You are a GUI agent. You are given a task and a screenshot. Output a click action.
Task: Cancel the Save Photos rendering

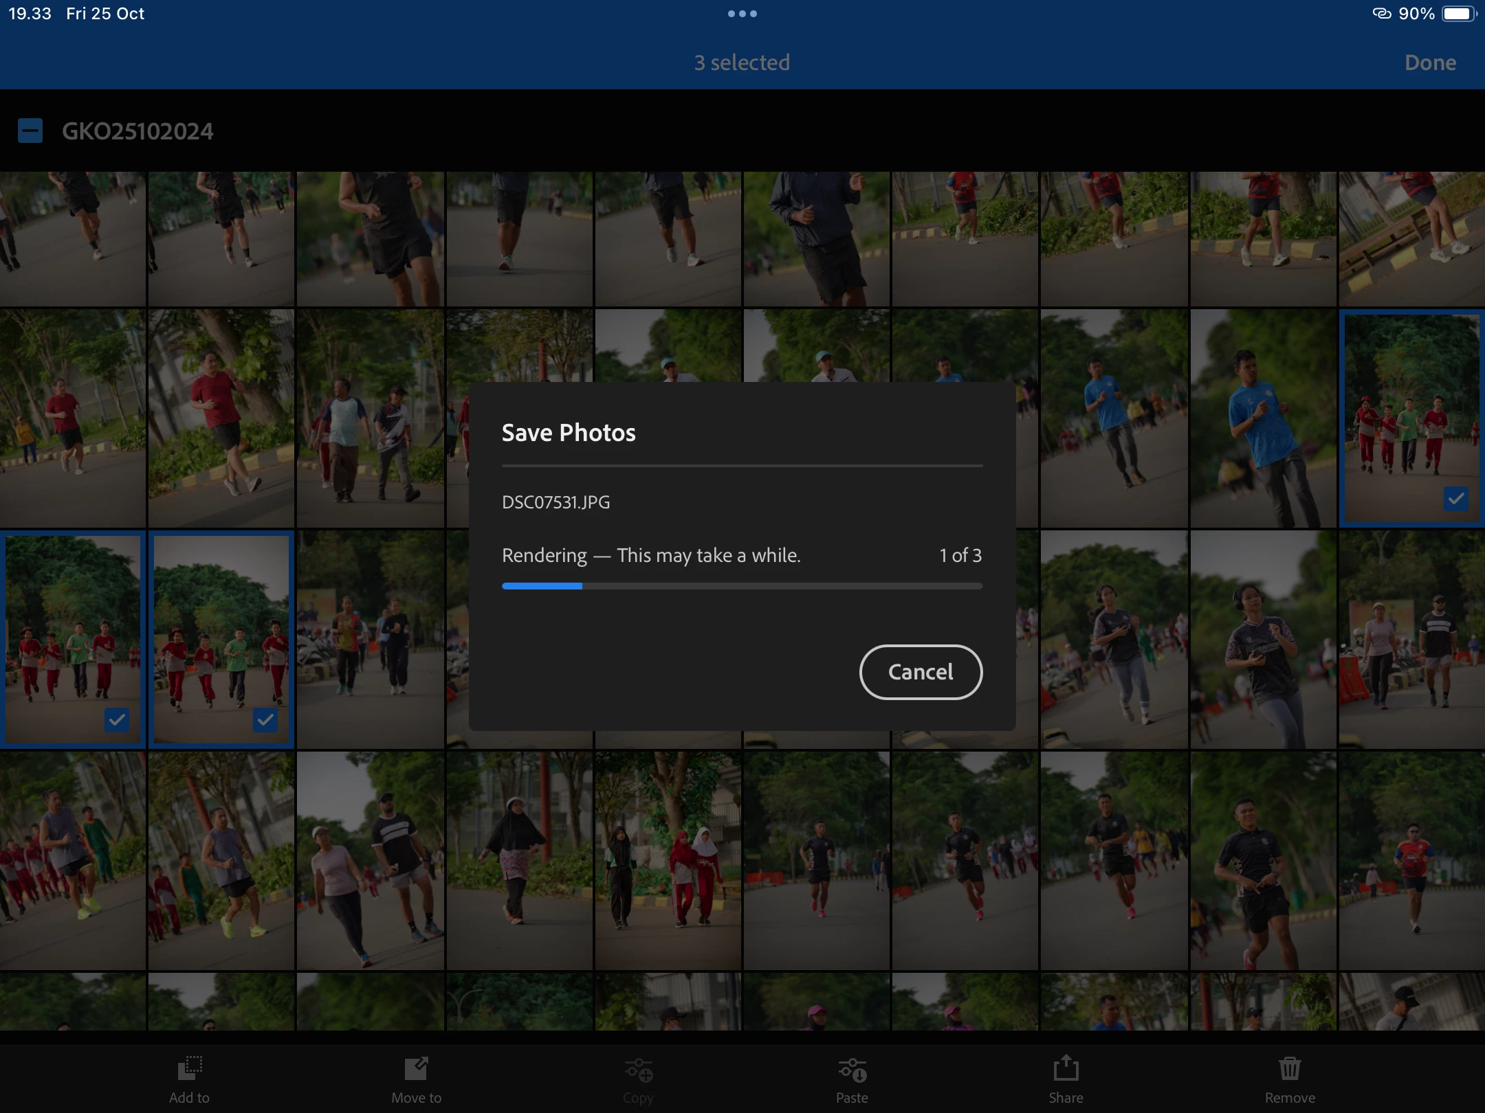click(x=921, y=672)
